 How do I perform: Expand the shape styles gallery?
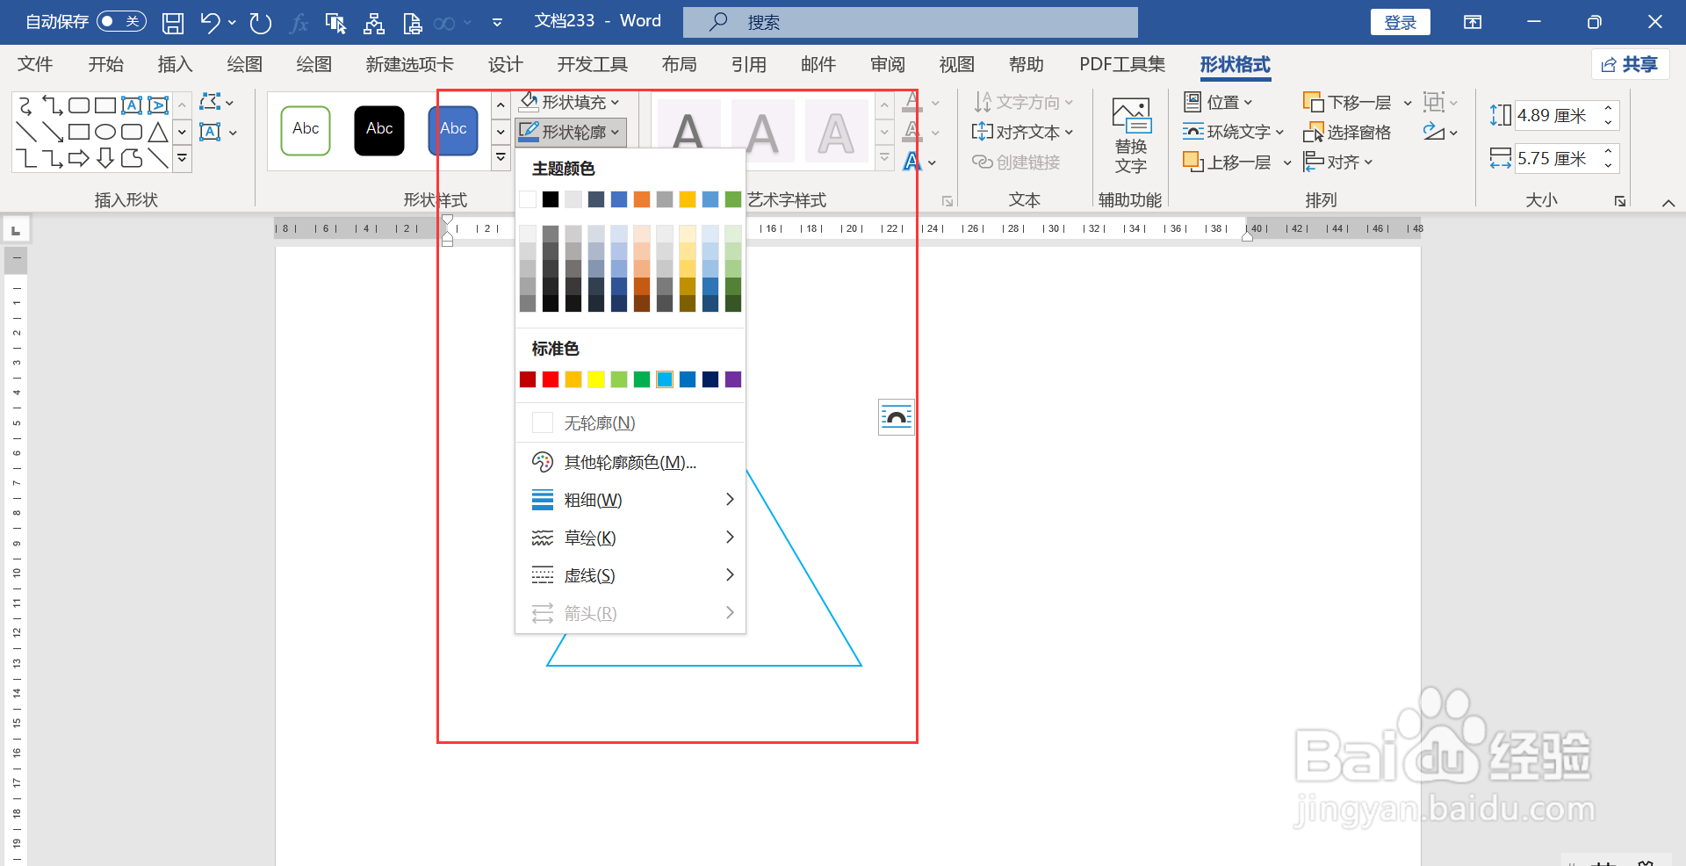pos(501,158)
